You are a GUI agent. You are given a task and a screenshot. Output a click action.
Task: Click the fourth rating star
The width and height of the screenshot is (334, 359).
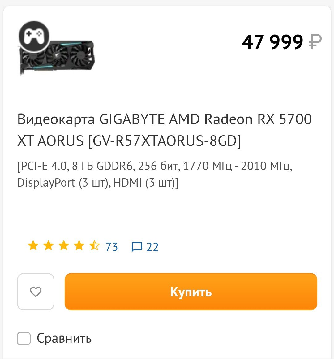[79, 246]
